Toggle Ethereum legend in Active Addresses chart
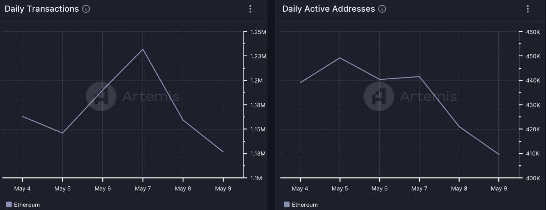546x210 pixels. coord(301,205)
